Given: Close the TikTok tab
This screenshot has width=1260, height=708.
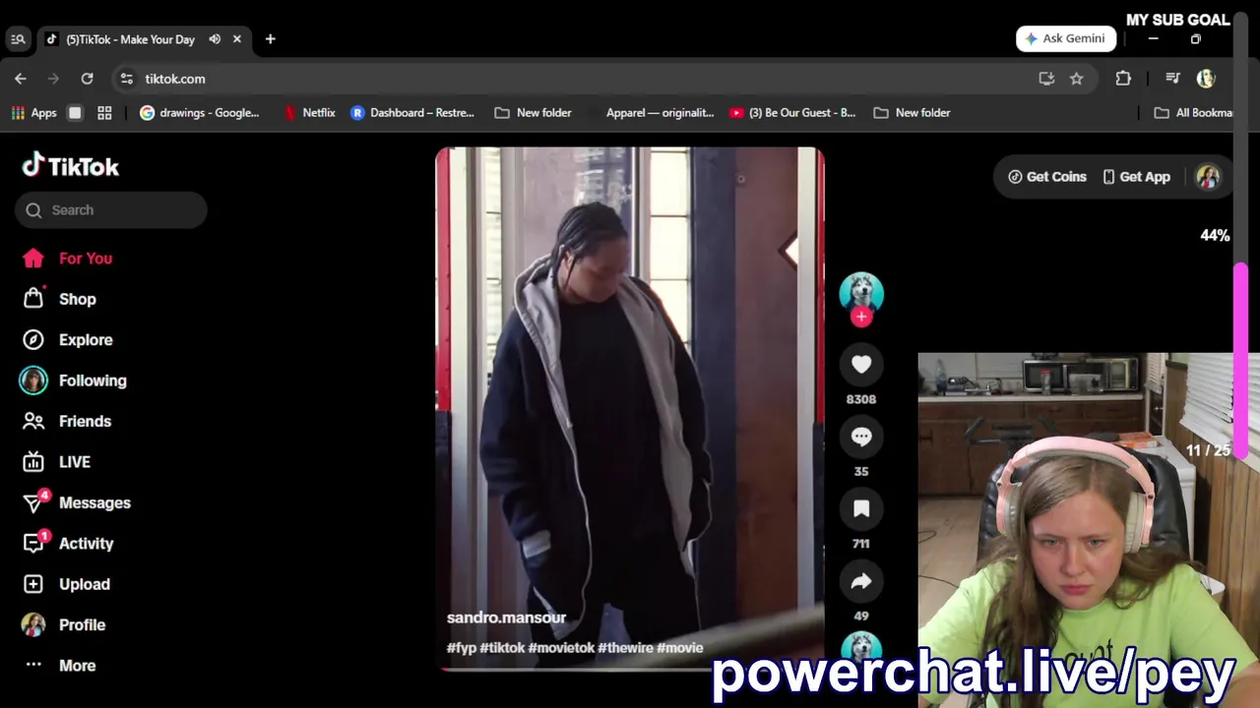Looking at the screenshot, I should point(237,39).
